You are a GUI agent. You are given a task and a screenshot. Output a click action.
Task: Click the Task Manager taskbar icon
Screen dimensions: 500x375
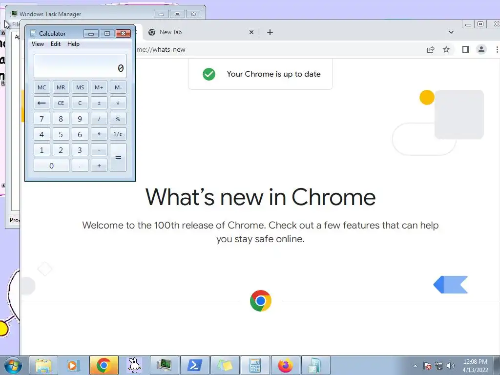[164, 365]
